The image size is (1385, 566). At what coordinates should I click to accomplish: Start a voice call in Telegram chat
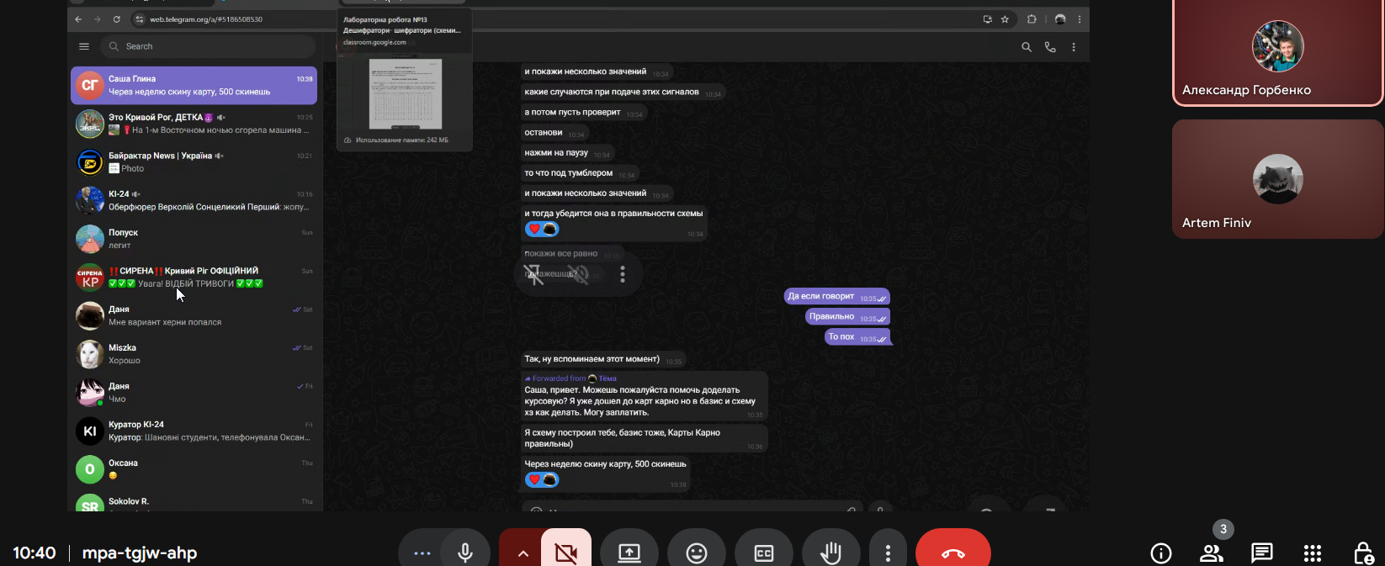pos(1050,47)
